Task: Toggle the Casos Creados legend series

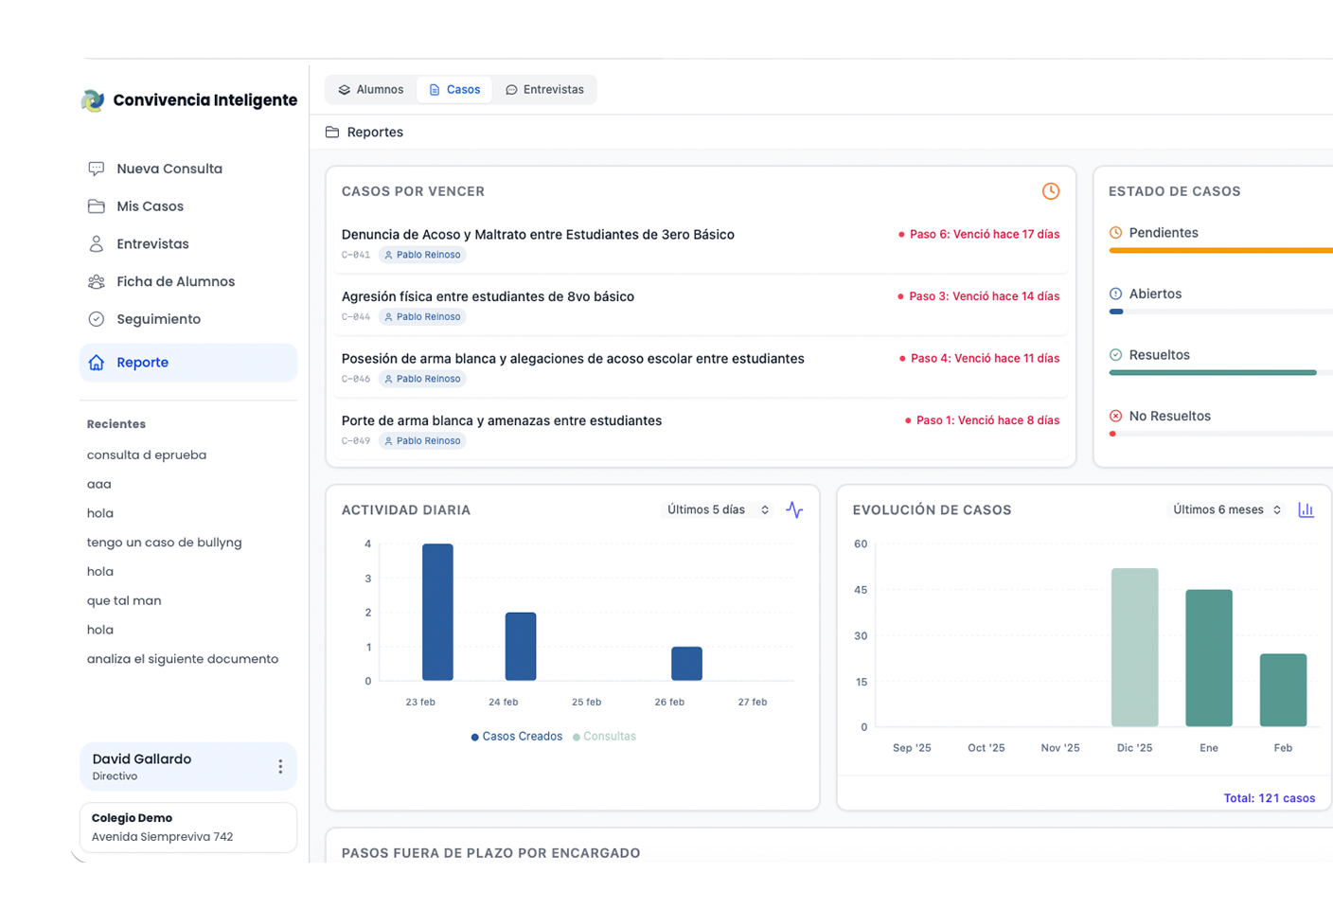Action: (x=517, y=737)
